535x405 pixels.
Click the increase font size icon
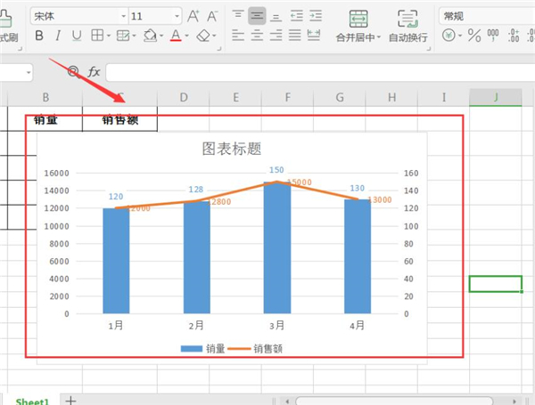coord(193,16)
